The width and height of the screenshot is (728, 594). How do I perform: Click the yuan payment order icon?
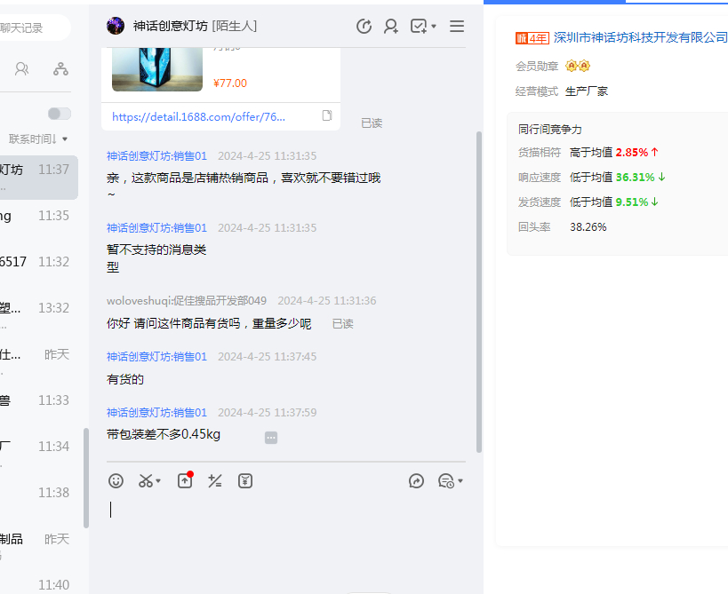tap(245, 481)
